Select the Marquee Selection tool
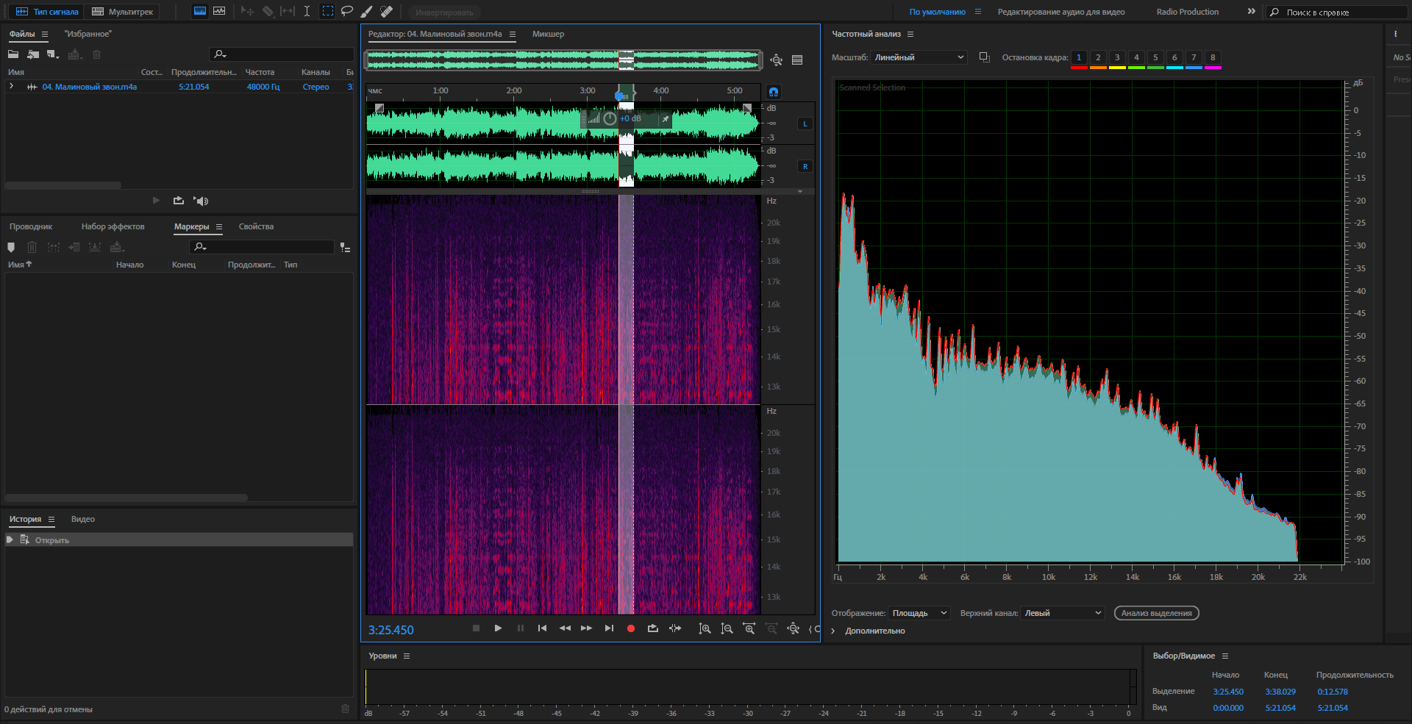 click(x=328, y=11)
